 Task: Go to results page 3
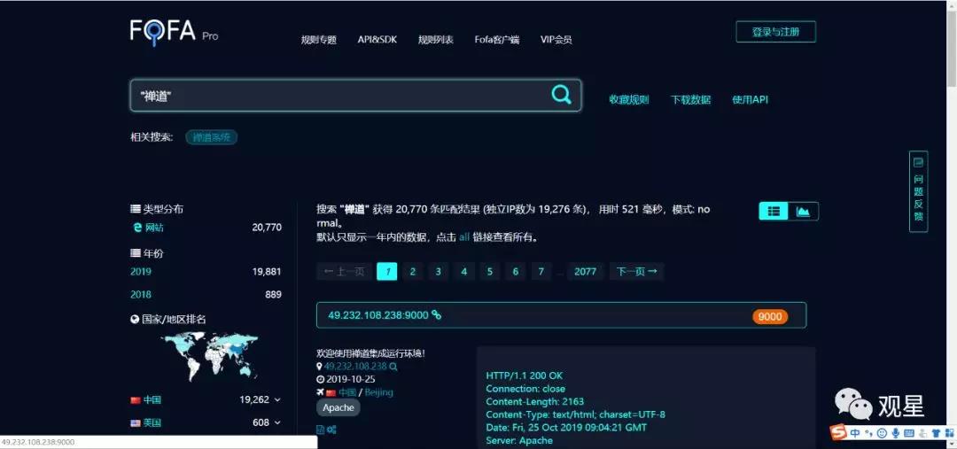[x=439, y=272]
